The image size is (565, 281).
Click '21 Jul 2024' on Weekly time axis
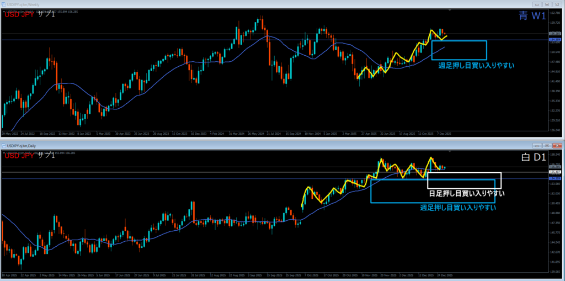(274, 134)
